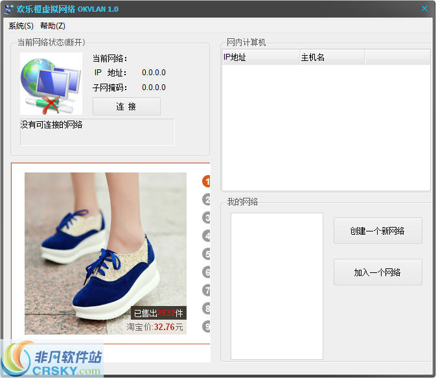
Task: Click 创建一个新网络 button
Action: 378,230
